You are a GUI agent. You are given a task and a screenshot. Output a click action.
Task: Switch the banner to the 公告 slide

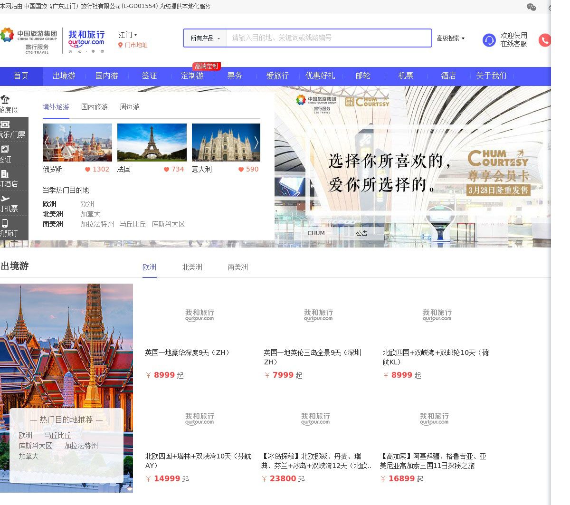pyautogui.click(x=361, y=233)
